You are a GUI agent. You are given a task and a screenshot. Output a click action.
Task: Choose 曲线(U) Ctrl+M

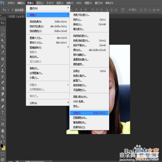tap(89, 24)
